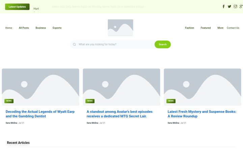Screen dimensions: 243x152
Task: Click NEWS tag on Avatar card
Action: (x=90, y=101)
